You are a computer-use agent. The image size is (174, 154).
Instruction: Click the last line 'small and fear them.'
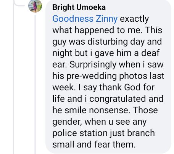(94, 144)
